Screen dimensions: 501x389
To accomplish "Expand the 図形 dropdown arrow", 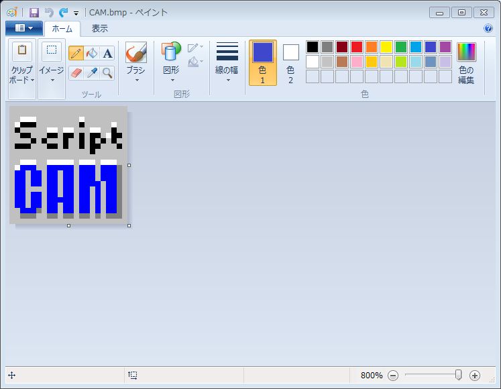I will click(x=172, y=80).
